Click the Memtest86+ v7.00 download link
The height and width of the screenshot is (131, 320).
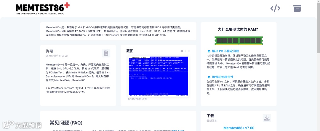[x=239, y=128]
